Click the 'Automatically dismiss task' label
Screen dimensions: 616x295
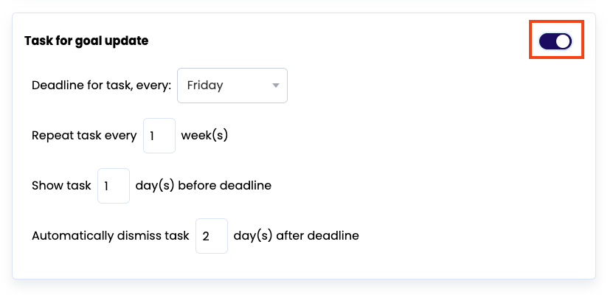[111, 236]
